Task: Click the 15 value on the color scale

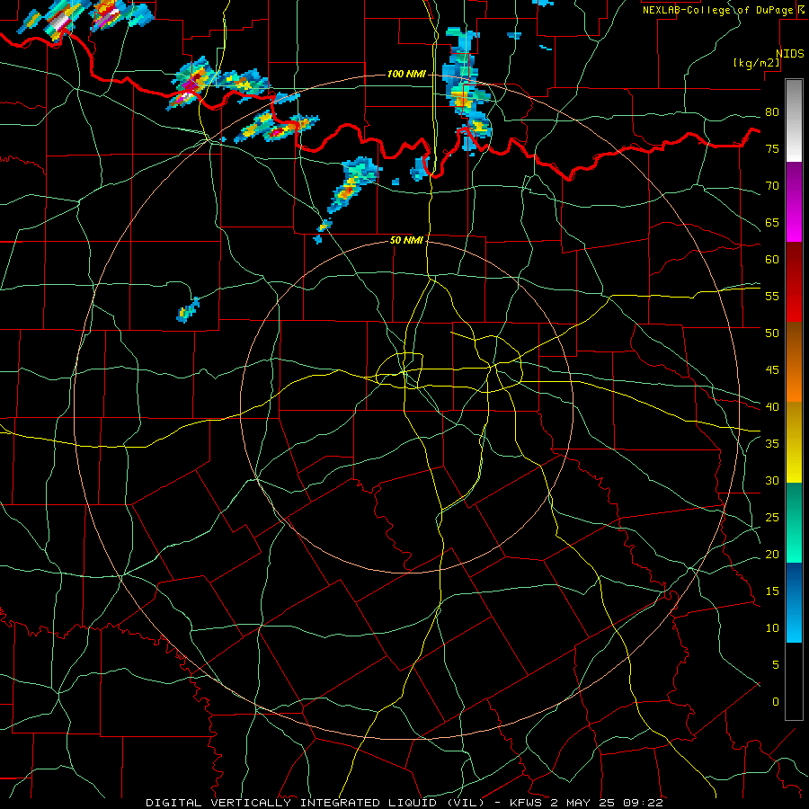Action: pyautogui.click(x=772, y=591)
